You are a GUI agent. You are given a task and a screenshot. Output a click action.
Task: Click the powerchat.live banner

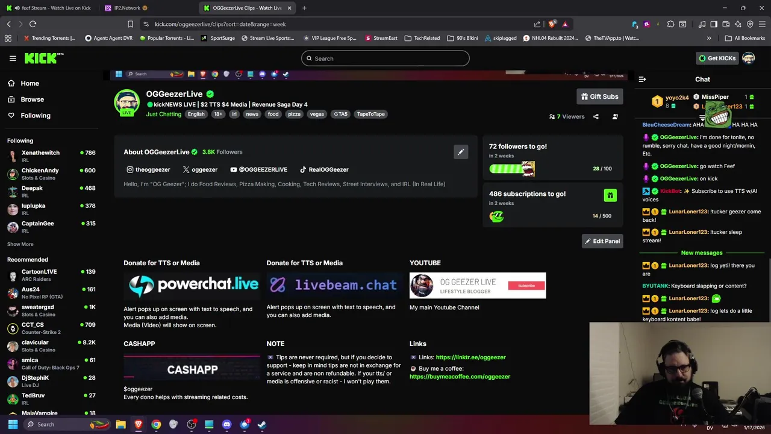click(x=192, y=285)
